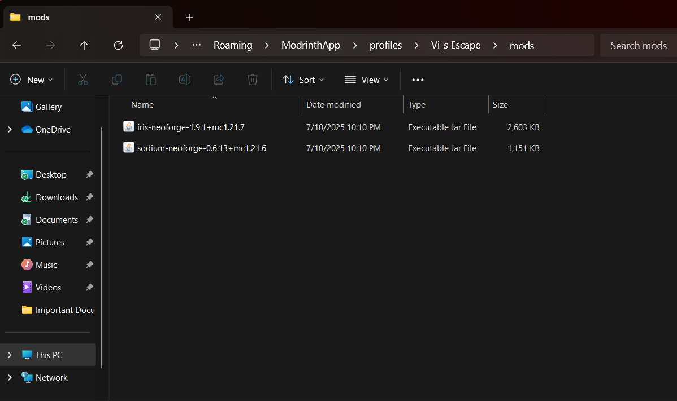This screenshot has height=401, width=677.
Task: Open the New item dropdown
Action: click(x=32, y=80)
